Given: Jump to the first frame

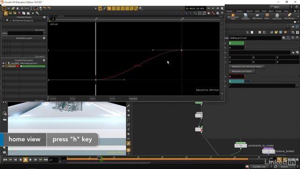Looking at the screenshot, I should click(x=5, y=160).
